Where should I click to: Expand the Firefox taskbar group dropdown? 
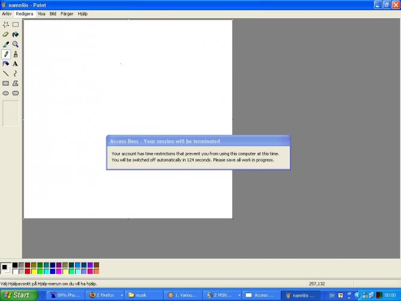(x=122, y=295)
